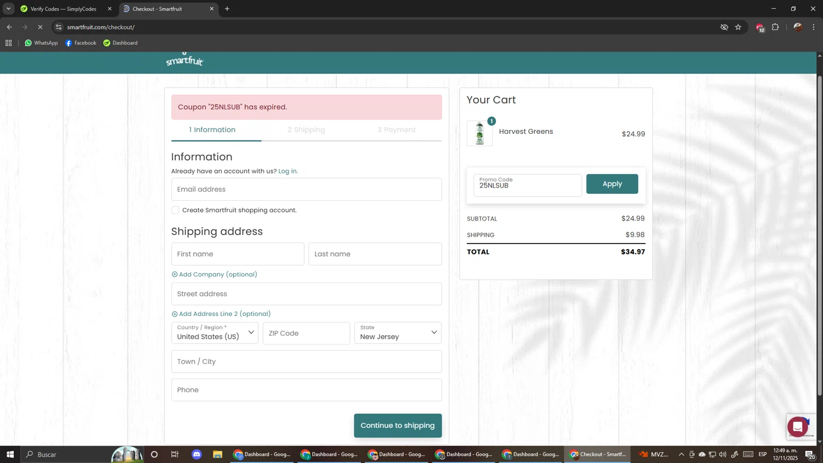This screenshot has width=823, height=463.
Task: Open the MVZ taskbar application
Action: (x=654, y=454)
